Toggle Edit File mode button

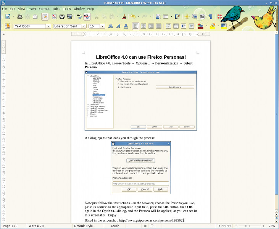pos(45,17)
